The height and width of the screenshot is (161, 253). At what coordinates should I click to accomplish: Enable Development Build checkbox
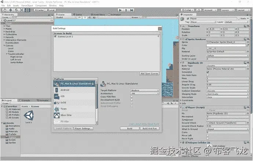coord(132,100)
